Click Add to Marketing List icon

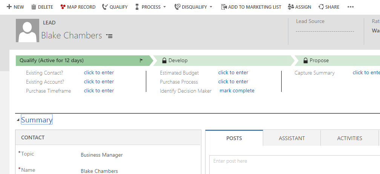click(224, 7)
